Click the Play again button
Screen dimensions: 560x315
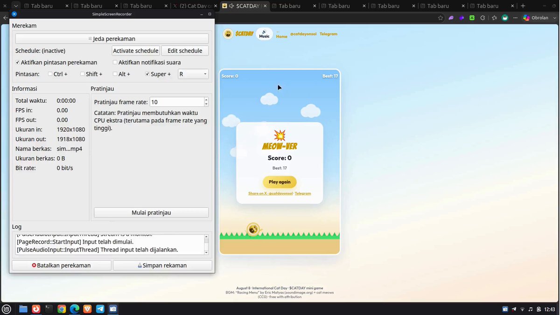coord(280,182)
